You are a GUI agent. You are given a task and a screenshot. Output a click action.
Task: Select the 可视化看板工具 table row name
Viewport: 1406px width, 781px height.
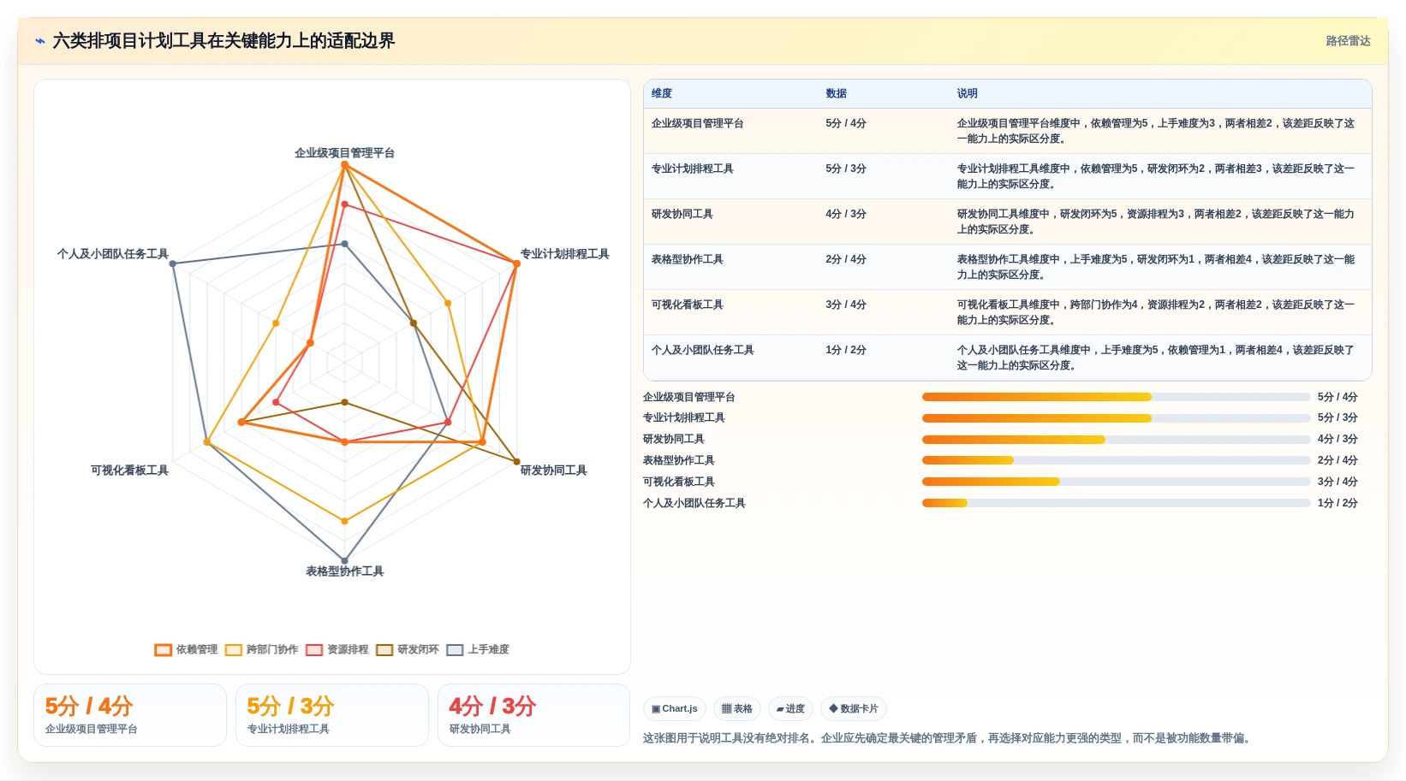pyautogui.click(x=688, y=305)
